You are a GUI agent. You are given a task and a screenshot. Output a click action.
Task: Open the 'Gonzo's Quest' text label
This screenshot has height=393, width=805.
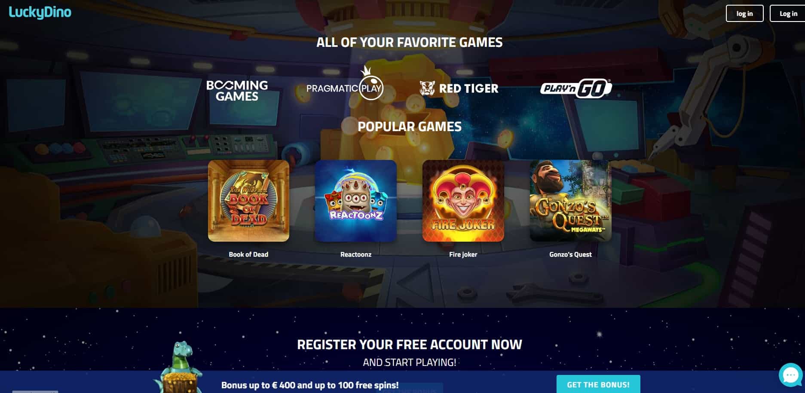coord(570,255)
